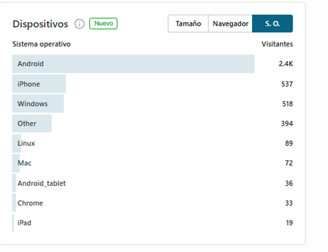Click the 2.4K visitors value

coord(286,64)
